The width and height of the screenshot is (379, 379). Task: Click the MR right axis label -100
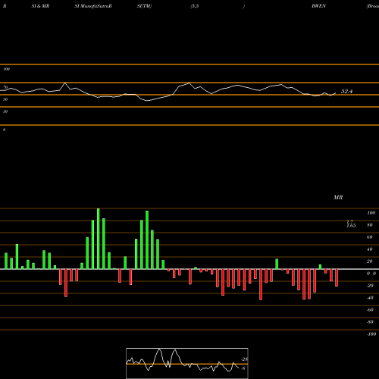371,334
